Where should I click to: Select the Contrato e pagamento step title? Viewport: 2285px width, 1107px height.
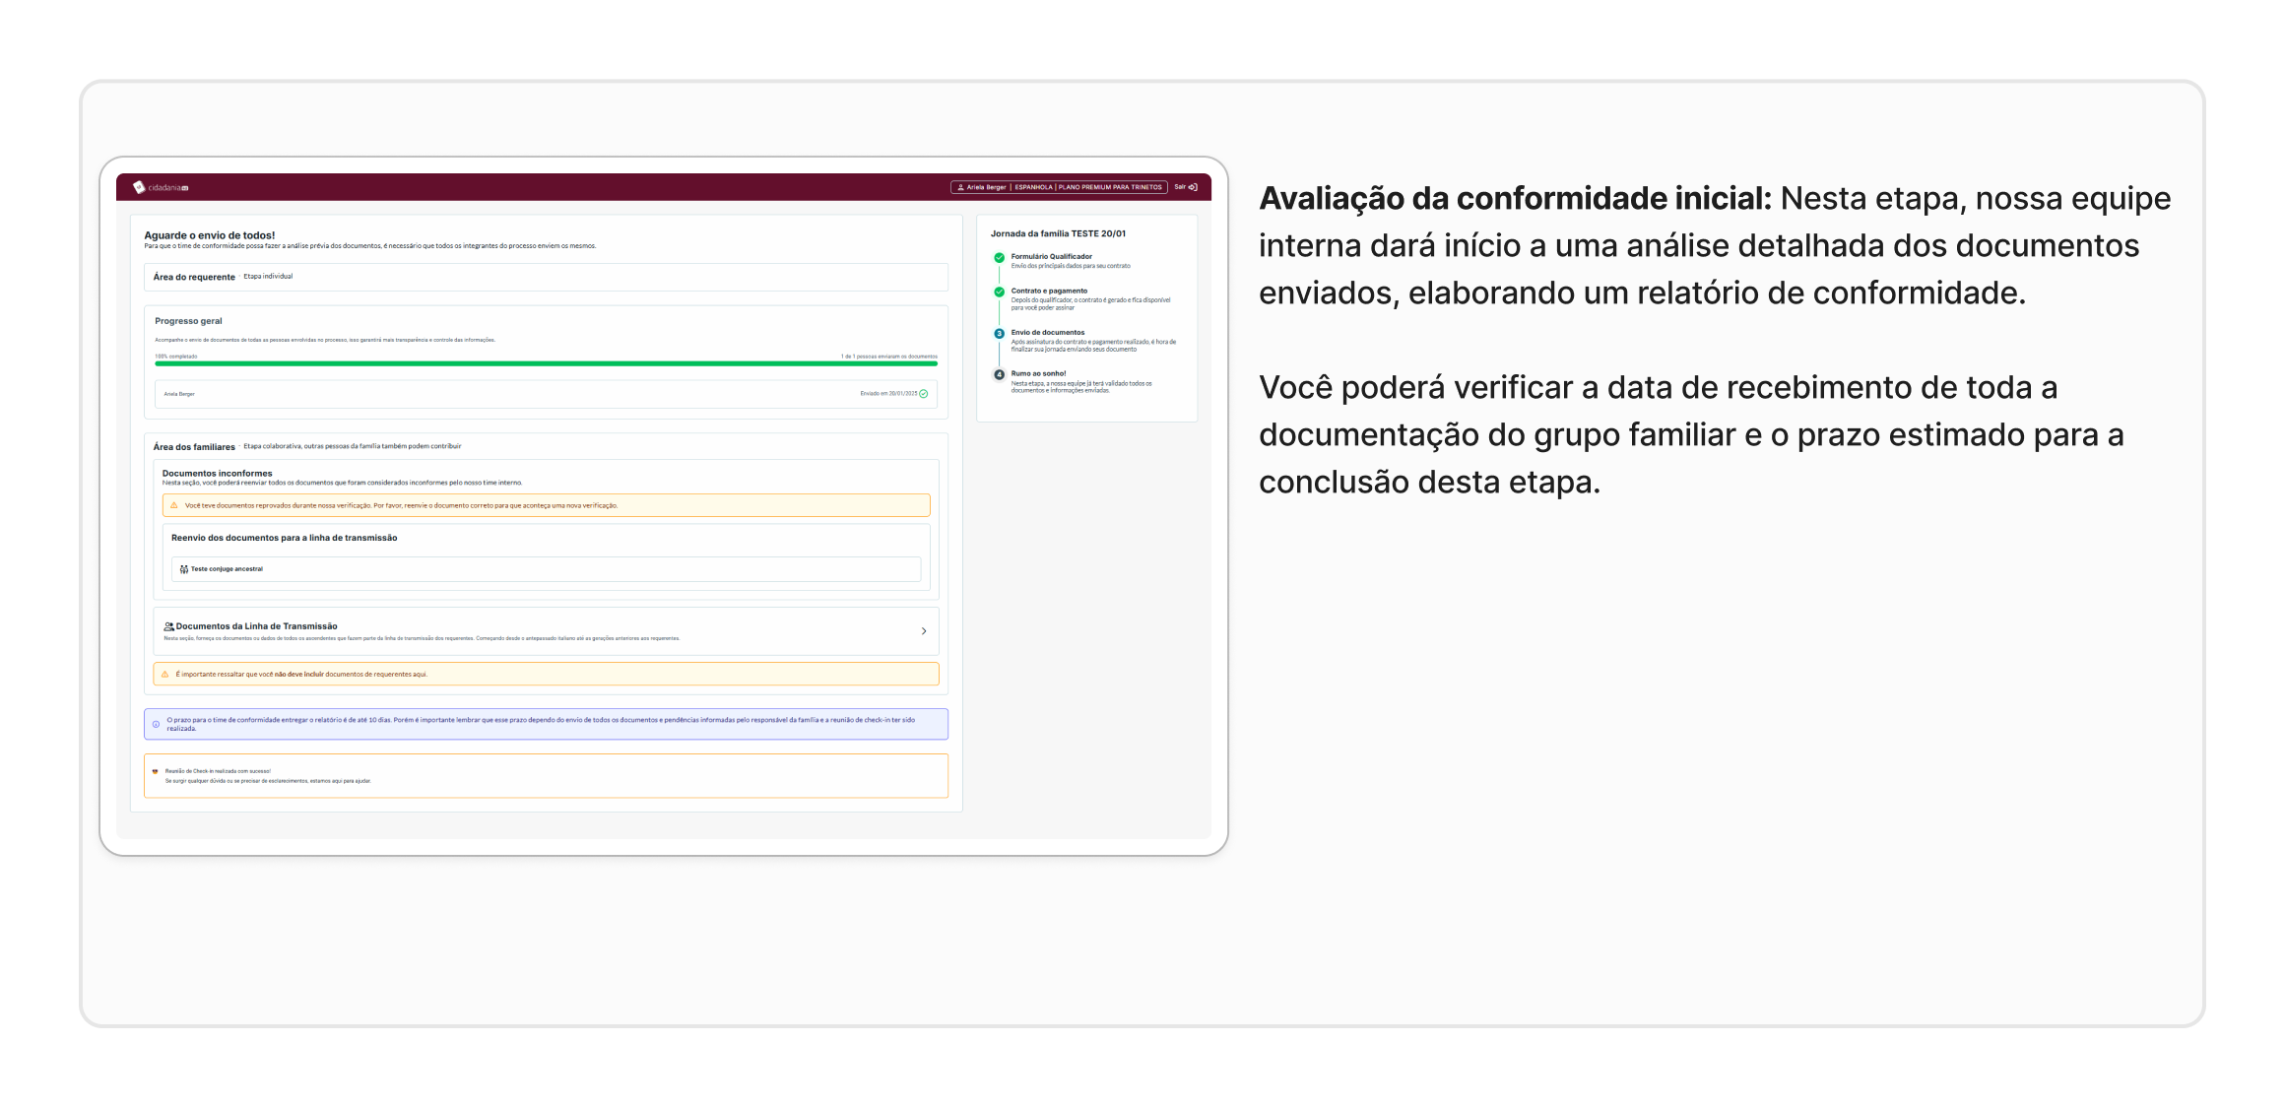(x=1049, y=291)
